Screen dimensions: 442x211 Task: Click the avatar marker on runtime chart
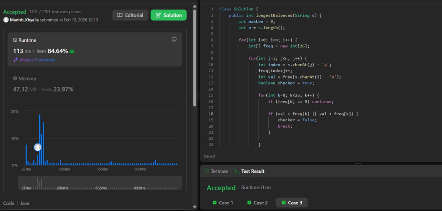coord(38,147)
